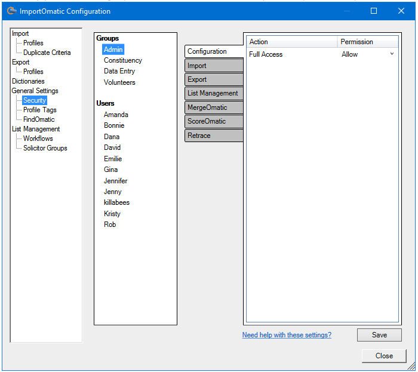This screenshot has width=418, height=372.
Task: Open Profiles under Export in tree
Action: click(33, 72)
